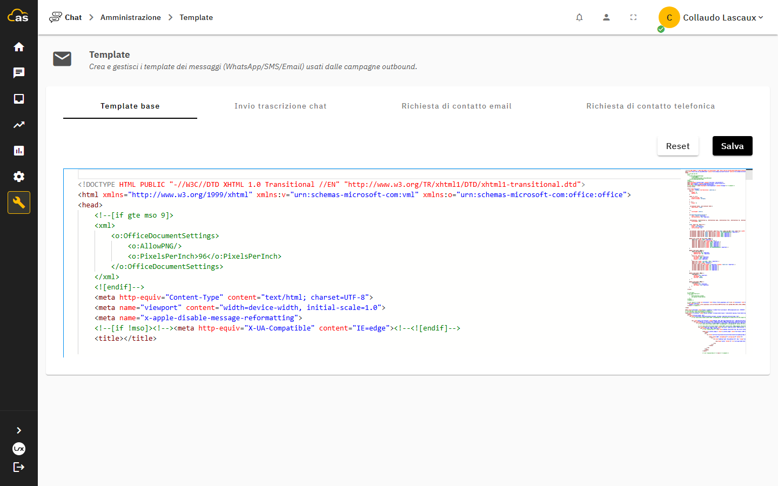The height and width of the screenshot is (486, 778).
Task: Click the DOCTYPE line in editor
Action: pos(331,184)
